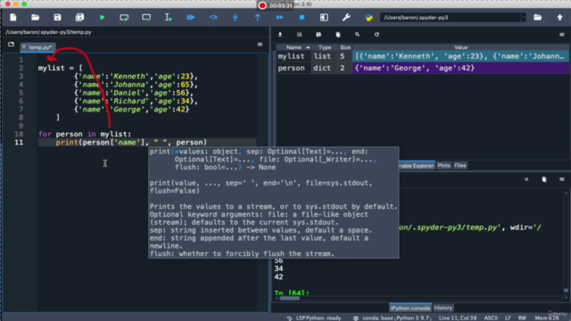
Task: Click the LF line-ending status
Action: pos(508,317)
